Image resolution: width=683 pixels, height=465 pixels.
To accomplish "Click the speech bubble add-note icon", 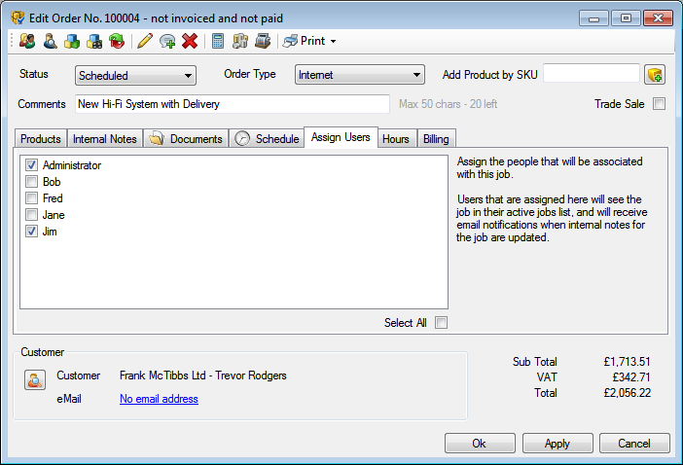I will [x=167, y=41].
